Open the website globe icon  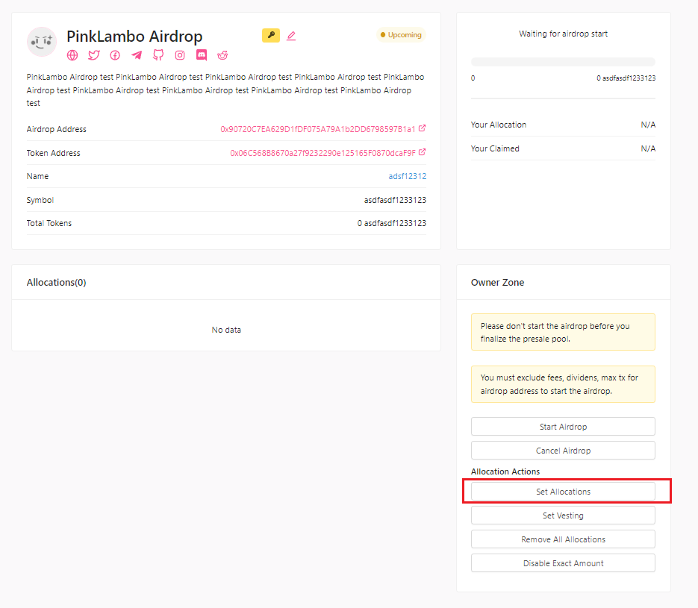coord(72,55)
